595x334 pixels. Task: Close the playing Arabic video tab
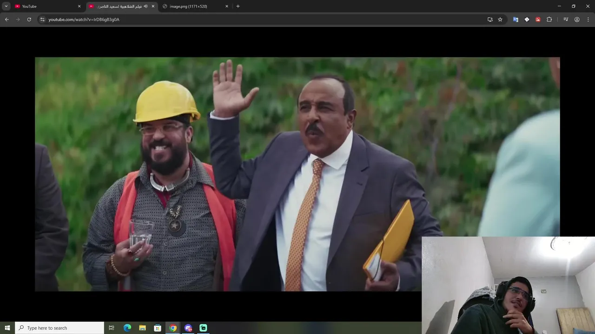(x=153, y=6)
